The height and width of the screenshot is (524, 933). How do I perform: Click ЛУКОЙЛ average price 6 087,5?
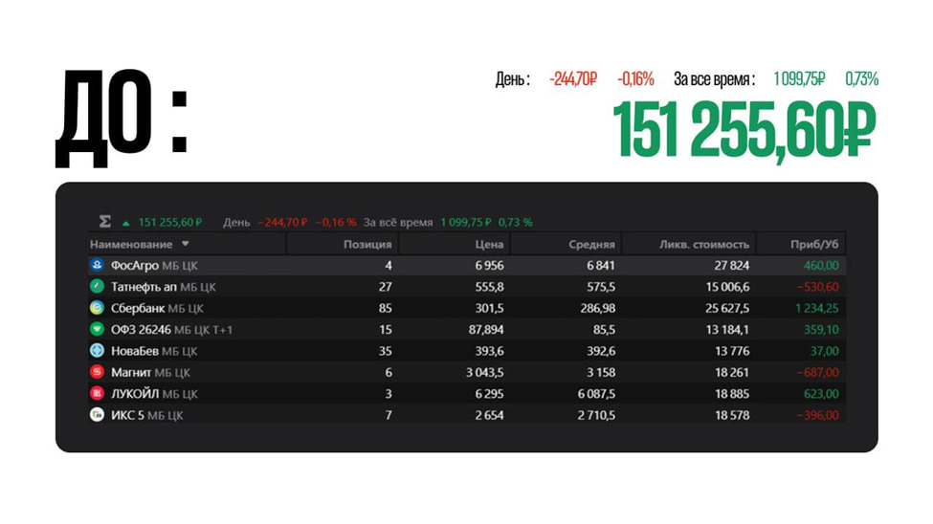[x=596, y=394]
